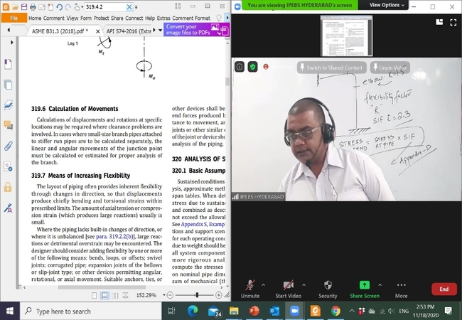Open the View ribbon tab
462x320 pixels.
72,18
